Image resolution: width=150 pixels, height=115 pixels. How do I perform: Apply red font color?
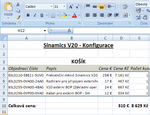pos(74,15)
